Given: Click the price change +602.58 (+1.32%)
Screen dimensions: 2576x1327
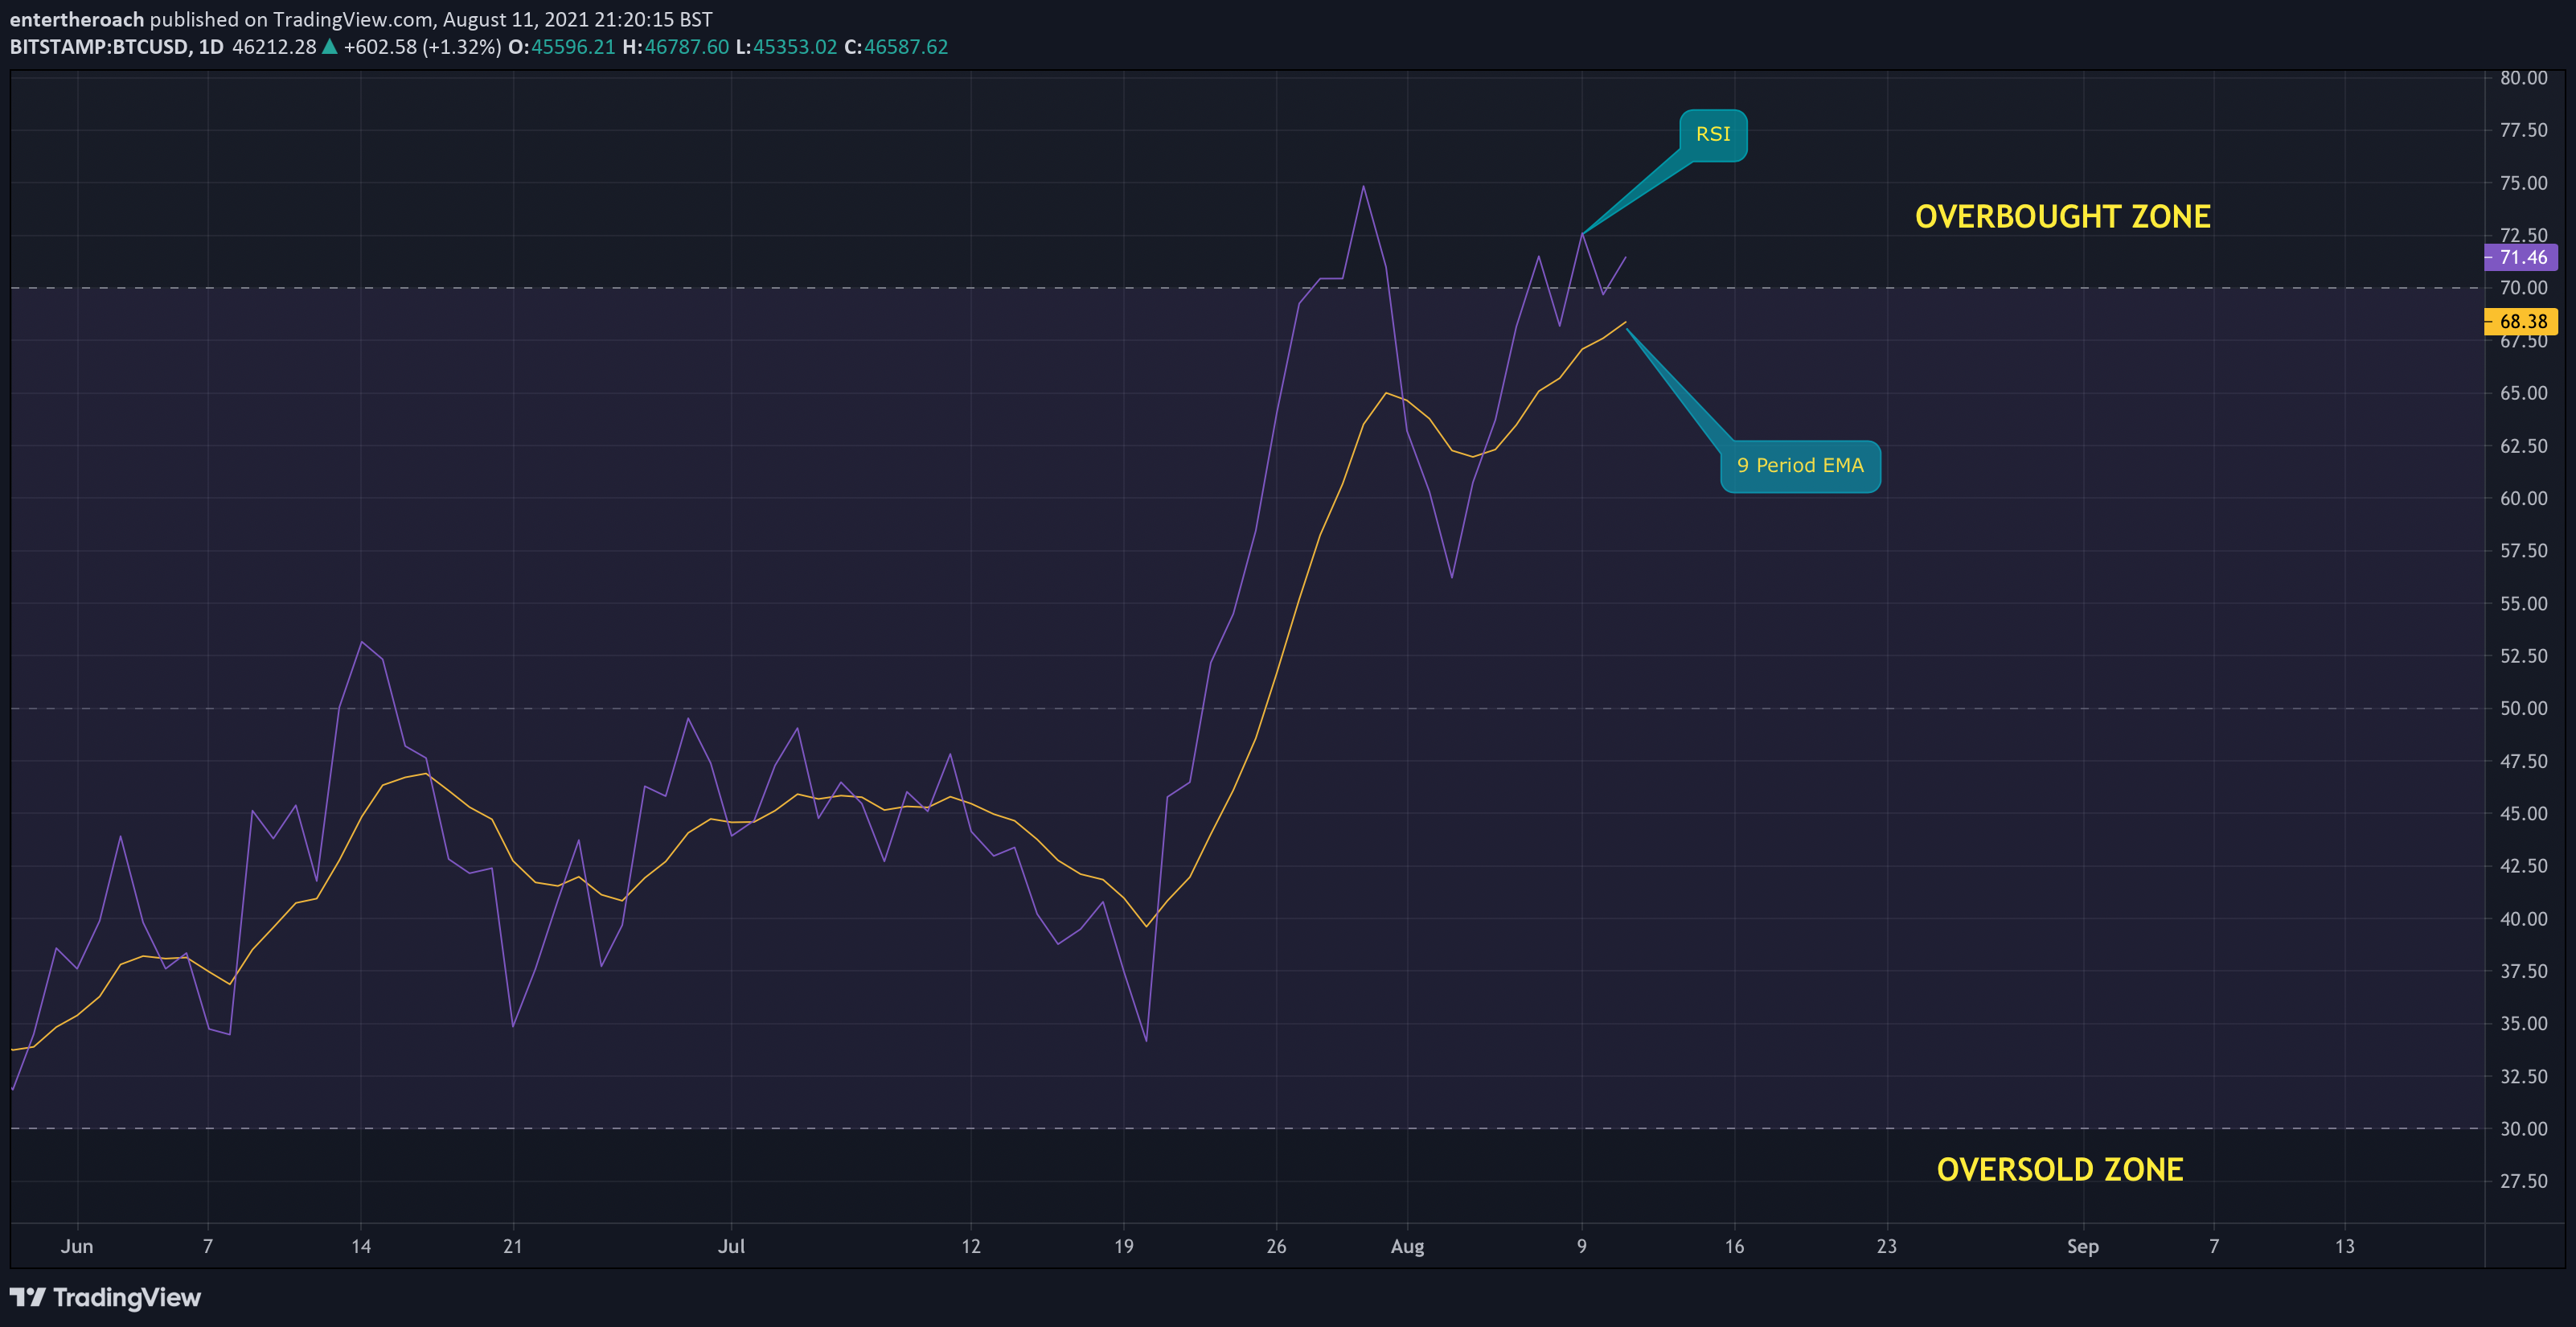Looking at the screenshot, I should click(422, 47).
